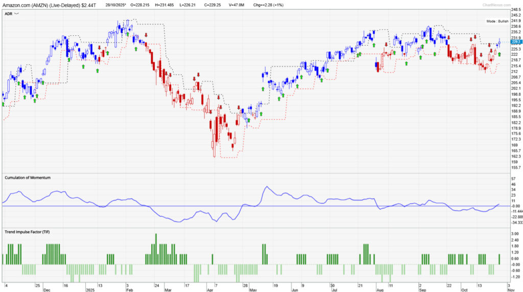Image resolution: width=523 pixels, height=292 pixels.
Task: Click the O=228.215 open value
Action: pyautogui.click(x=140, y=5)
